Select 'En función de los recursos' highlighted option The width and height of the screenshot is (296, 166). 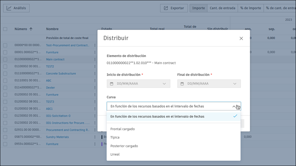pos(174,117)
